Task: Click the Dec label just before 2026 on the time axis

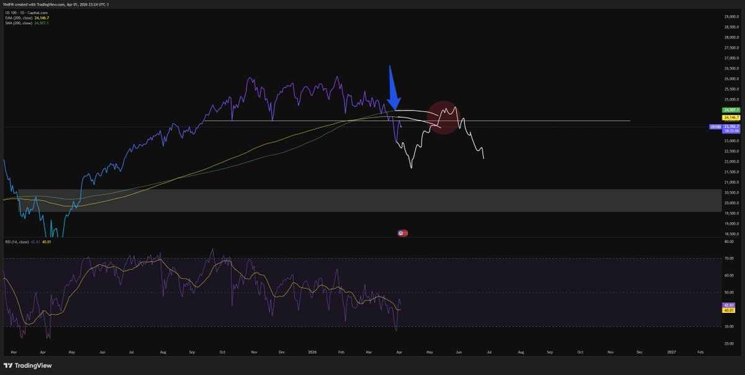Action: point(281,351)
